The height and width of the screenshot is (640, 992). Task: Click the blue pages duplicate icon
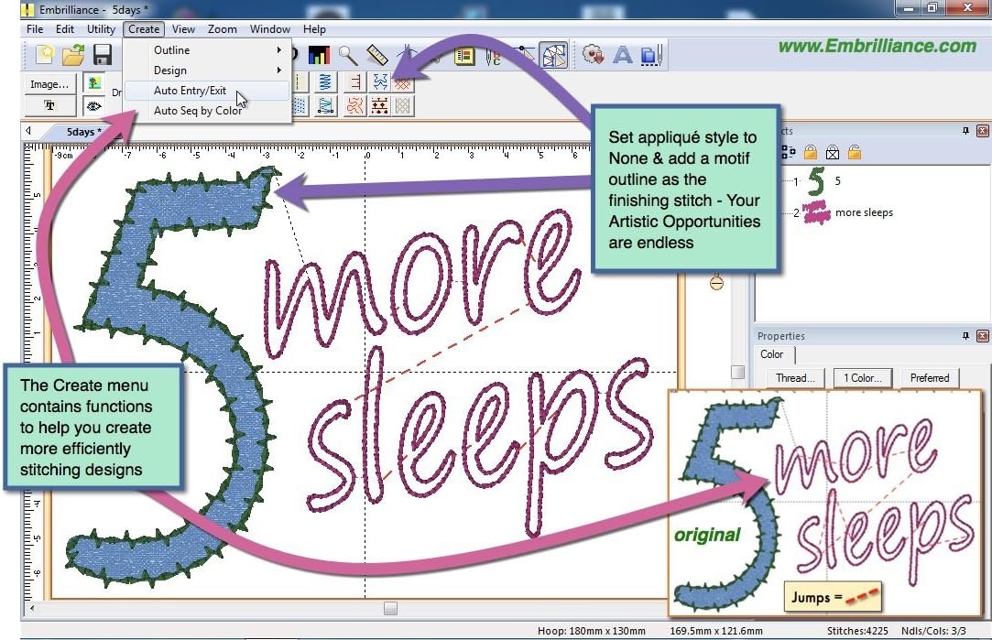[651, 56]
